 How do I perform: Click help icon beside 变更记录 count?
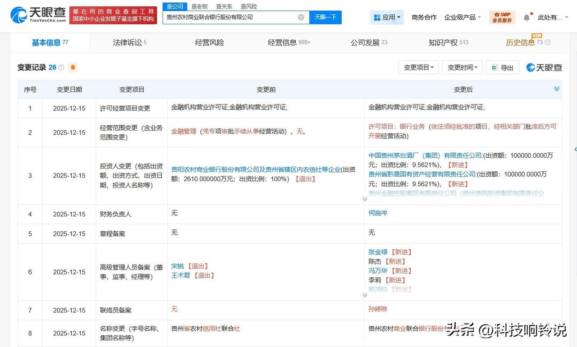click(61, 68)
